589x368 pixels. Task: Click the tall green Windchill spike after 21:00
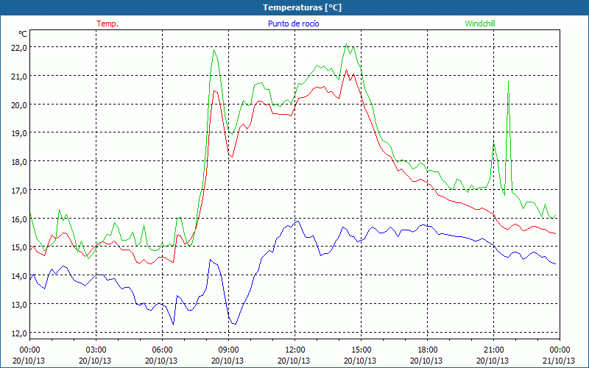point(508,82)
